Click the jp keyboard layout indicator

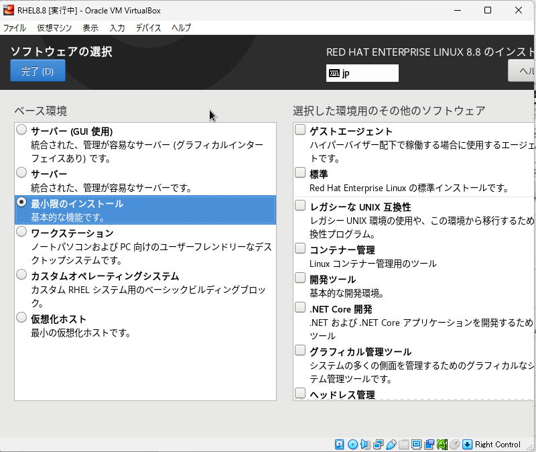coord(362,73)
